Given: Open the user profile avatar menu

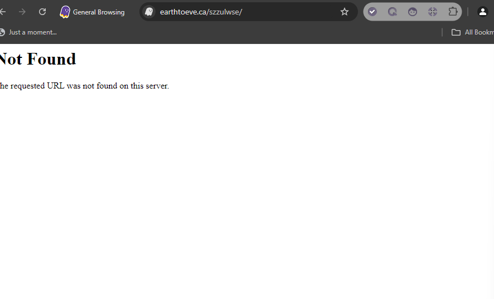Looking at the screenshot, I should click(x=482, y=12).
